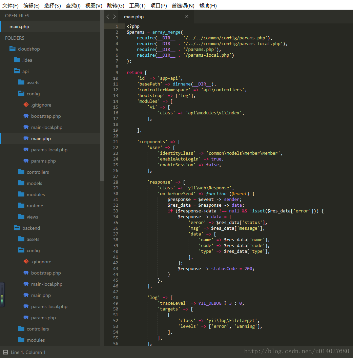Expand the backend controllers folder icon
Screen dimensions: 353x358
[21, 328]
